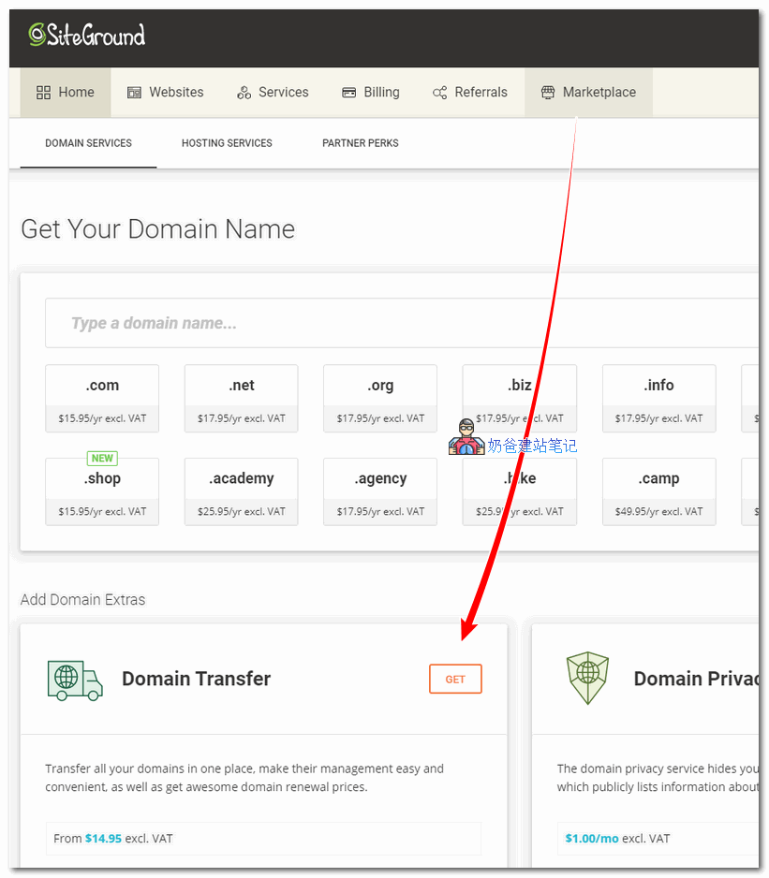Select the Domain Services tab
This screenshot has height=878, width=769.
point(88,143)
